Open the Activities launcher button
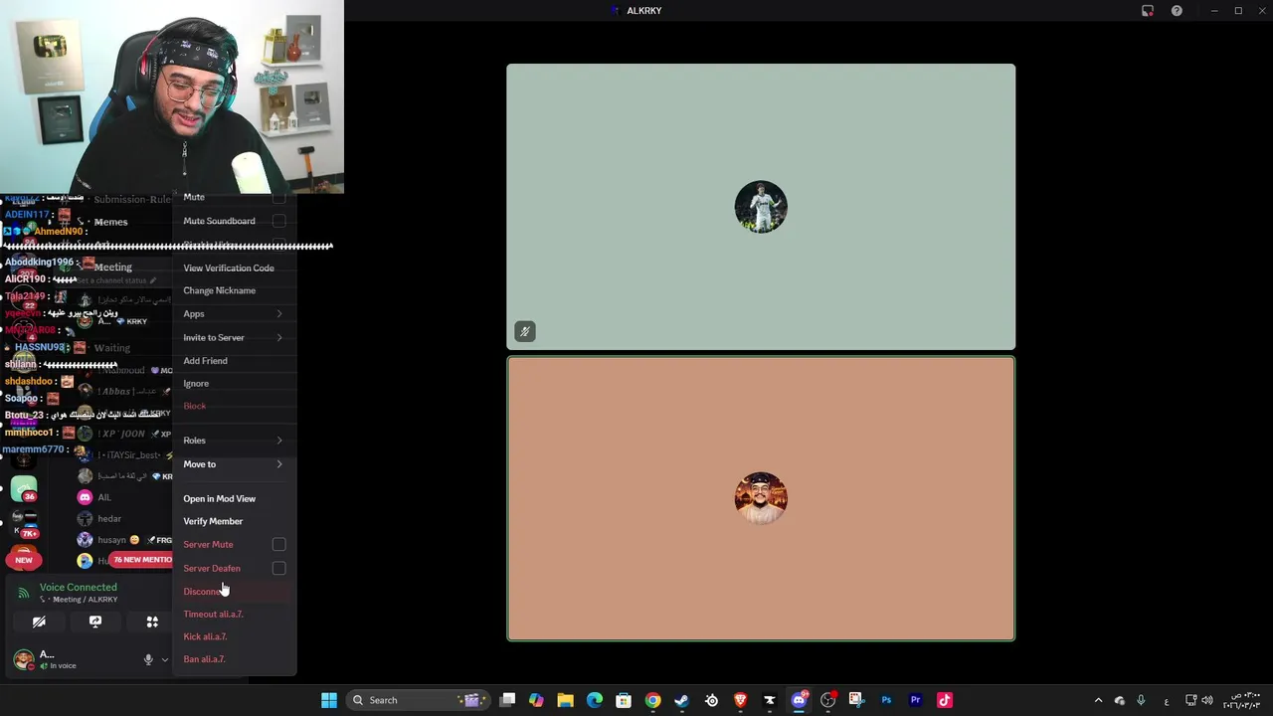Viewport: 1273px width, 716px height. 152,622
